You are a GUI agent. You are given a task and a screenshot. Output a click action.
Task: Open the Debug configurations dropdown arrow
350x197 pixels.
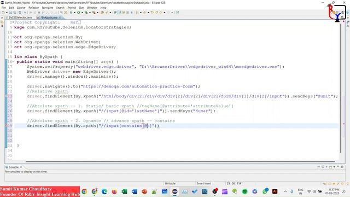click(x=74, y=13)
